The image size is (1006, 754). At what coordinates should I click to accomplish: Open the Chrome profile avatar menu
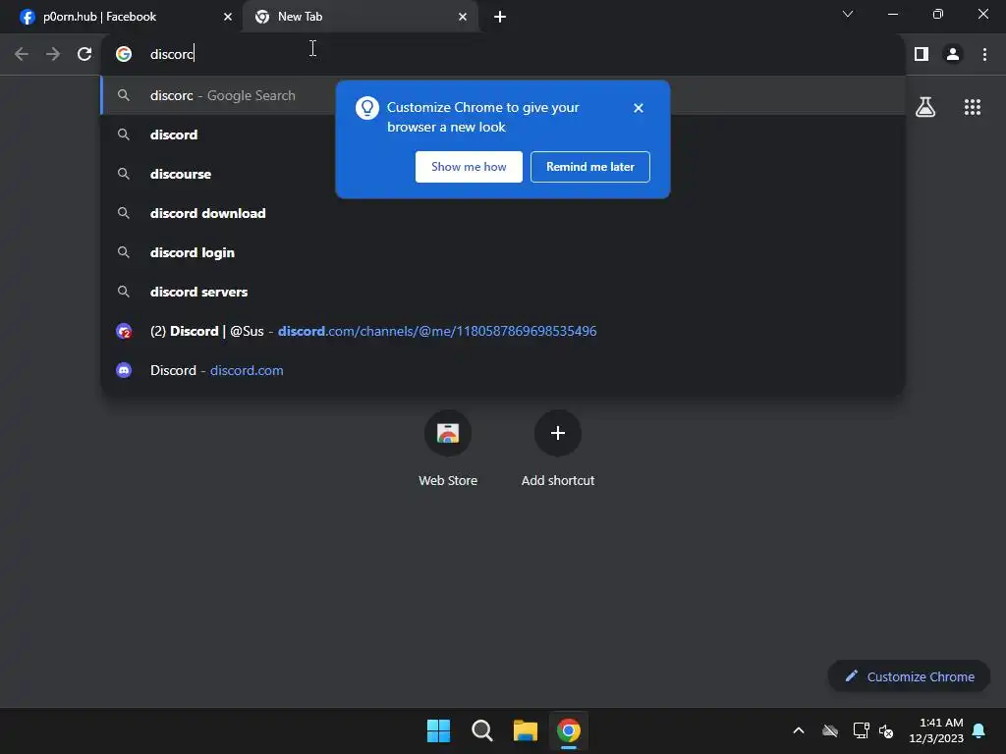tap(953, 54)
